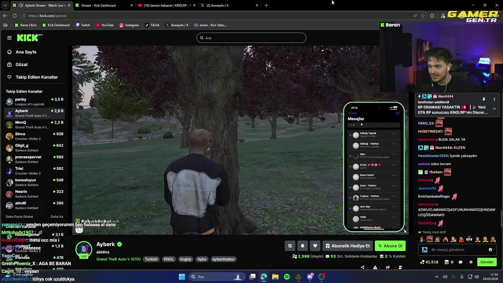Go to Ana Sayfa in Kick sidebar

tap(26, 52)
